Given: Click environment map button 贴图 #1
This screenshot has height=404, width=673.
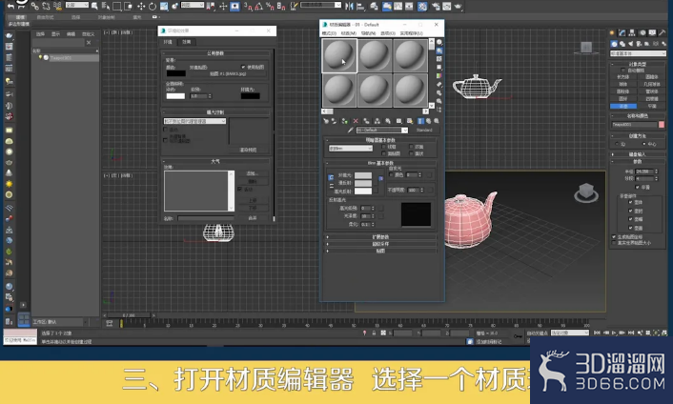Looking at the screenshot, I should 228,73.
